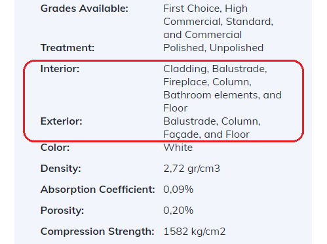The width and height of the screenshot is (327, 244).
Task: Click the 2,72 gr/cm3 density value
Action: click(x=191, y=169)
